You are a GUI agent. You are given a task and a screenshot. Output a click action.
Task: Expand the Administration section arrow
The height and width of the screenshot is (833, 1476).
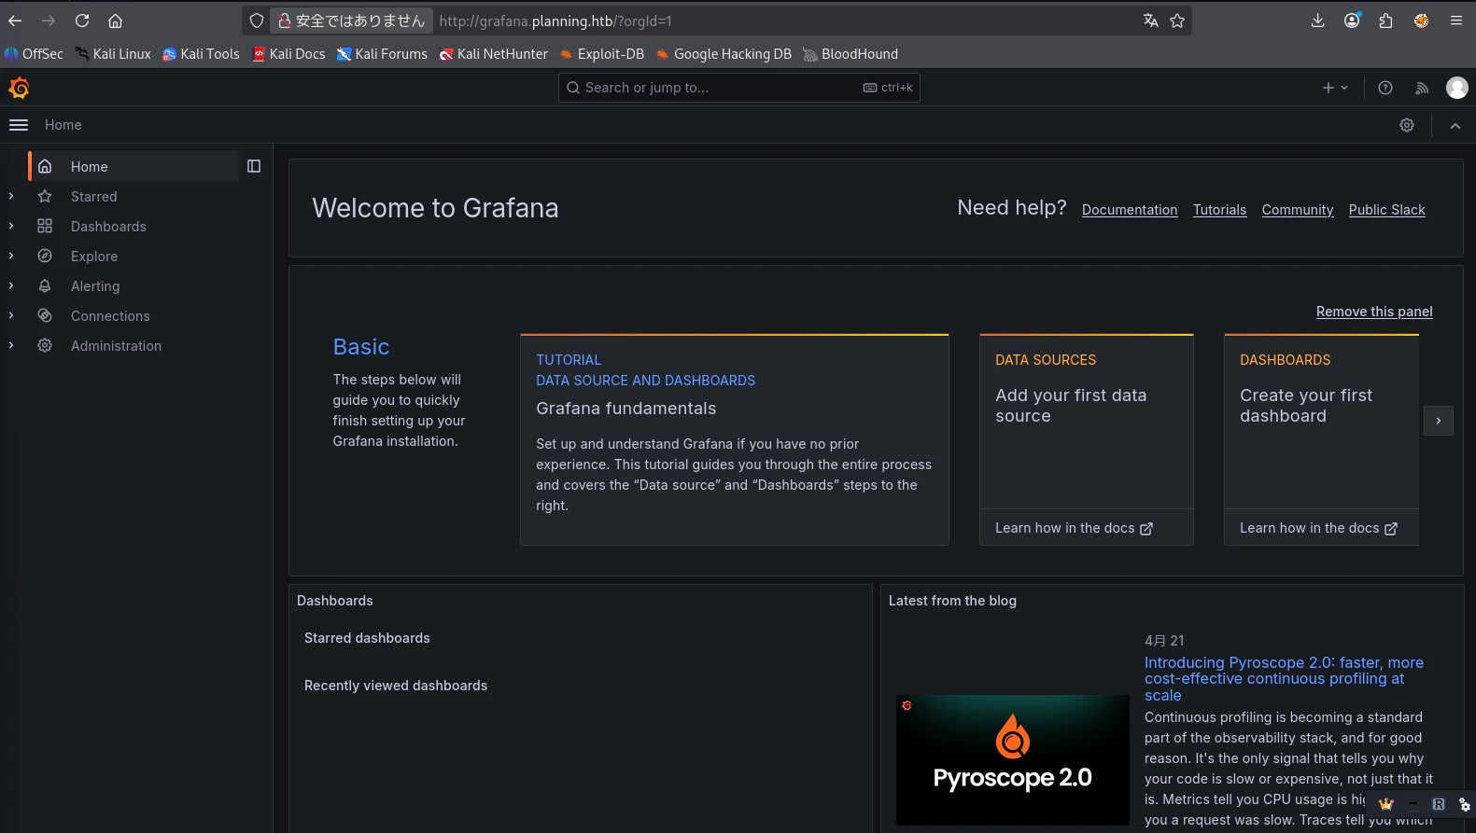[11, 345]
